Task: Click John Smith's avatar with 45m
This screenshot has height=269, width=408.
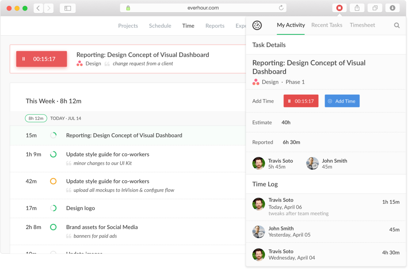Action: [x=312, y=163]
